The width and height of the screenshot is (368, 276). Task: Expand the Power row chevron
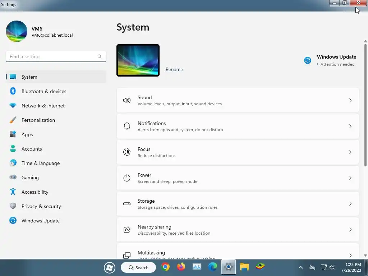350,178
